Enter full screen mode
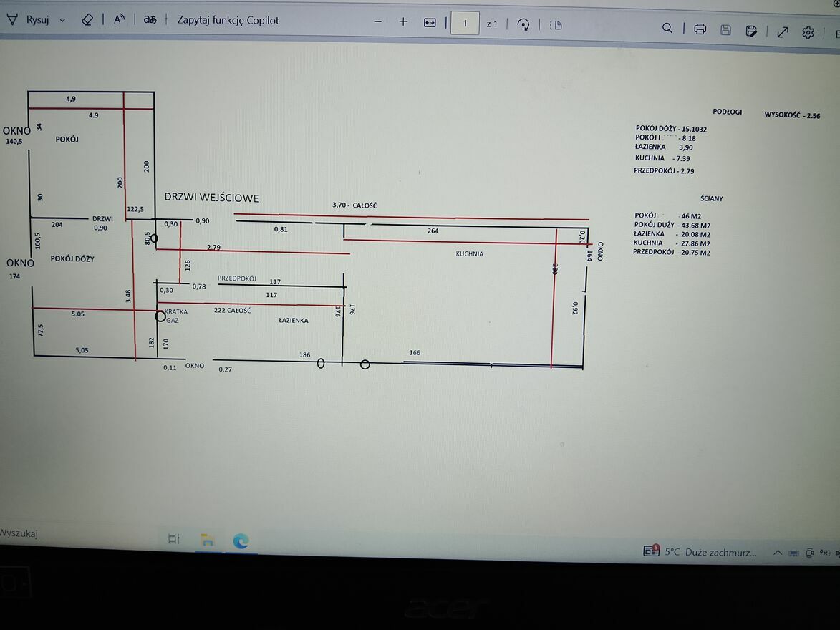Image resolution: width=840 pixels, height=630 pixels. [x=783, y=31]
